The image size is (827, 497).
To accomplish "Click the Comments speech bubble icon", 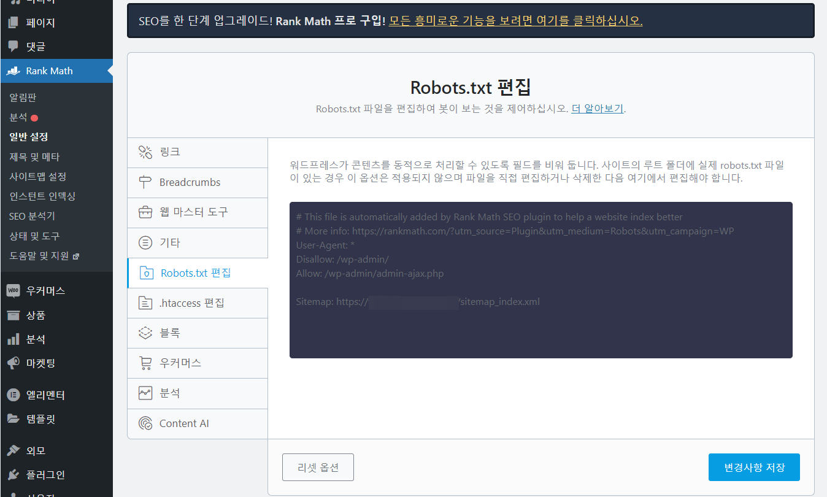I will pos(13,47).
